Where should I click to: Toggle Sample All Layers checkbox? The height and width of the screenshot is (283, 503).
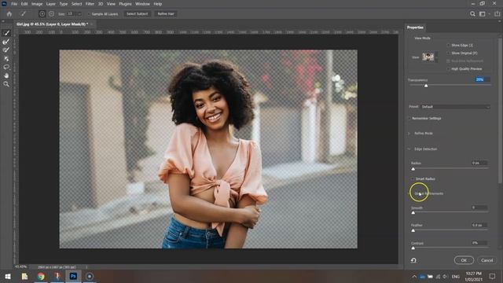click(x=89, y=14)
